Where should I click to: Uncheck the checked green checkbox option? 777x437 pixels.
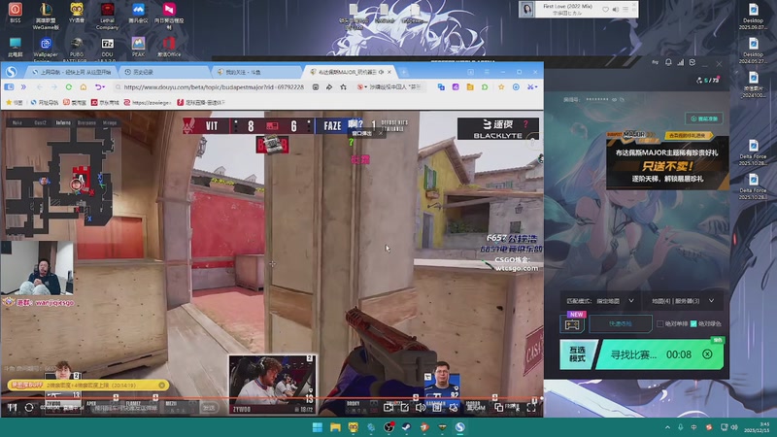pos(693,324)
